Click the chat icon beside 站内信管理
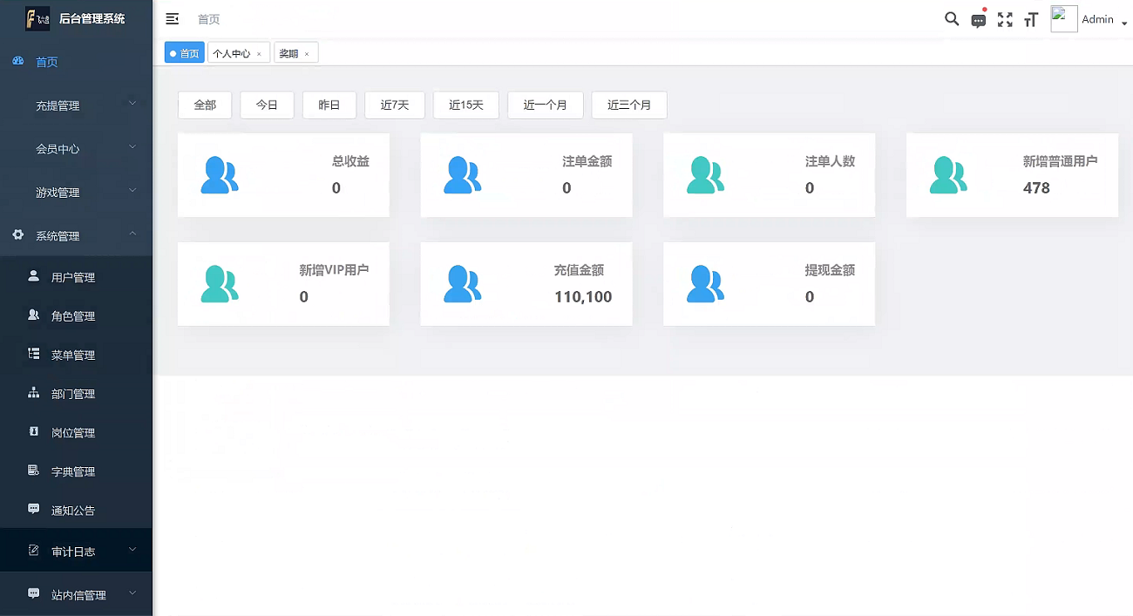The height and width of the screenshot is (616, 1133). [34, 593]
